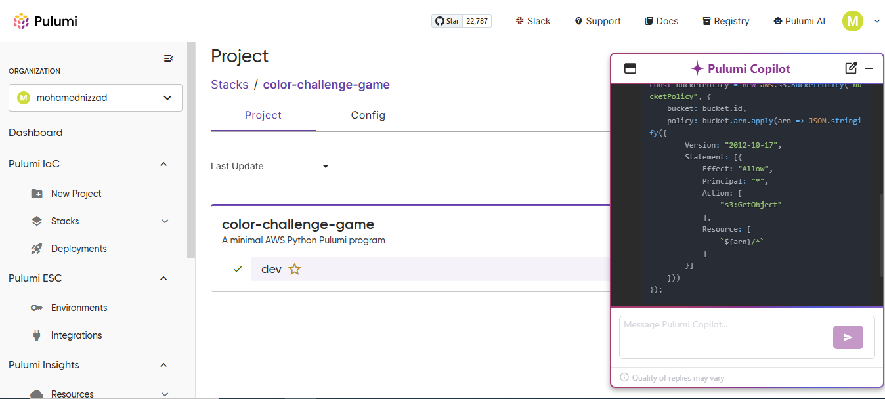Open New Project
The width and height of the screenshot is (885, 399).
tap(76, 194)
